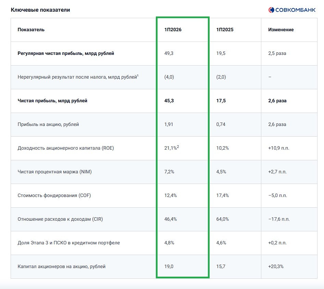
Task: Click the ROE row label
Action: [66, 148]
